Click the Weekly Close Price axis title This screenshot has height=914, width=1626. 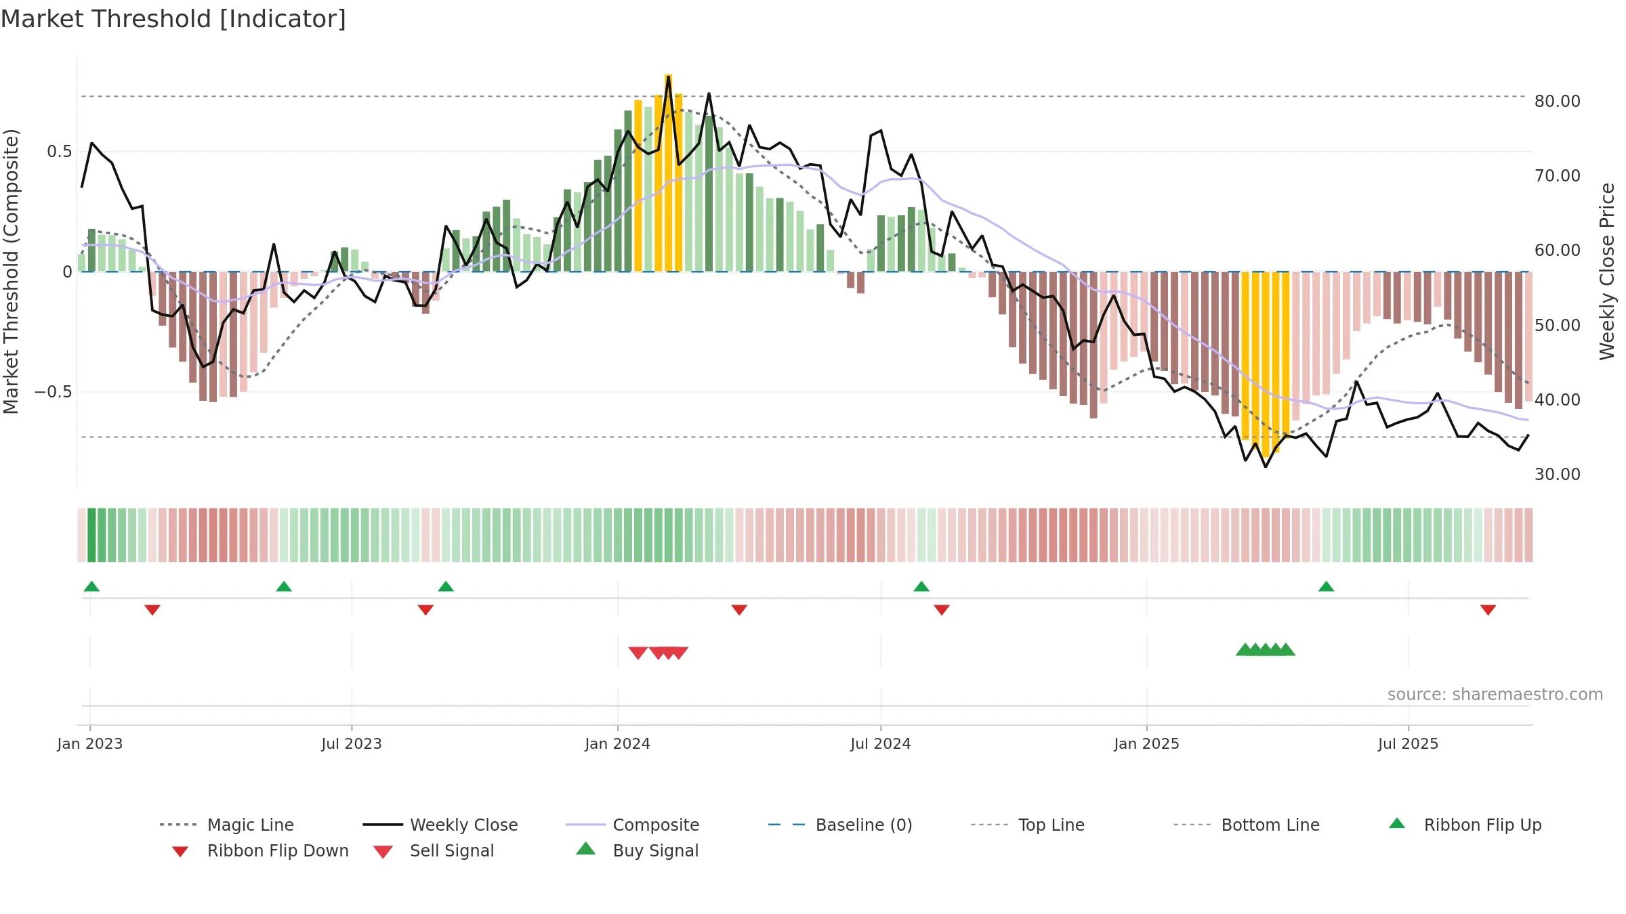pos(1606,271)
